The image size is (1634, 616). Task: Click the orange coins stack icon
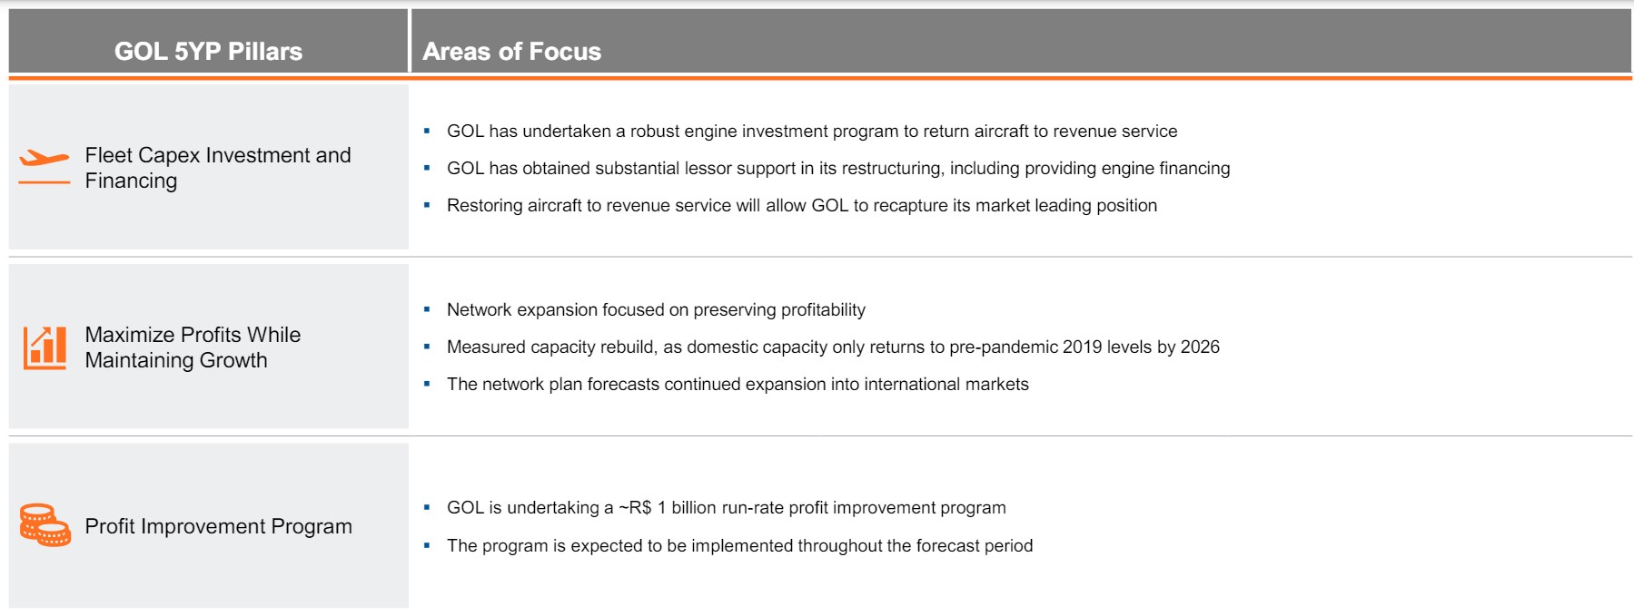tap(45, 525)
